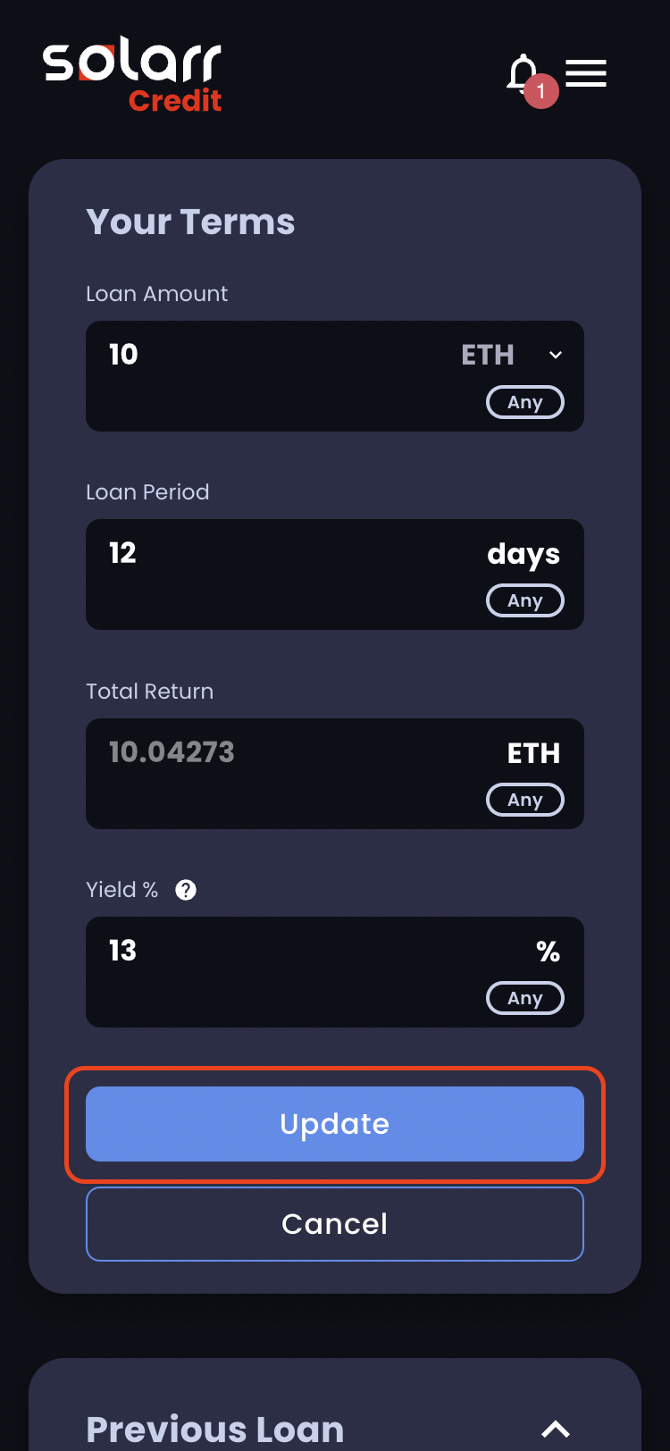Click the Loan Amount input field
This screenshot has width=670, height=1451.
pos(268,355)
